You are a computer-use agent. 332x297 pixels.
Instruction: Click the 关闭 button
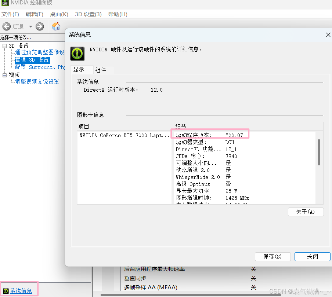click(312, 256)
